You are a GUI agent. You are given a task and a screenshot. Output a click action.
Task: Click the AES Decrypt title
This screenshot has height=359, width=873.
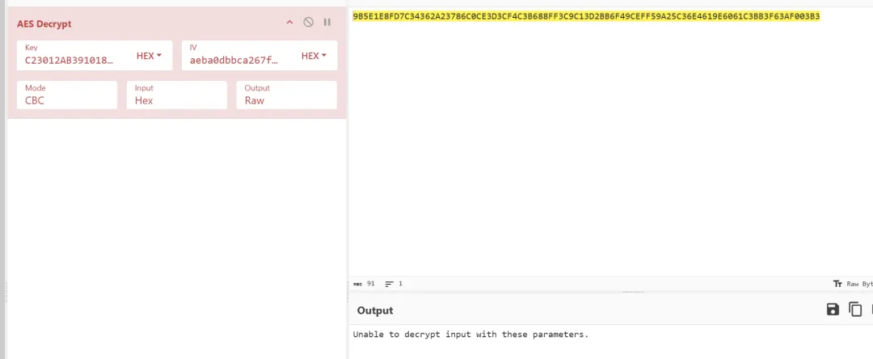tap(44, 24)
